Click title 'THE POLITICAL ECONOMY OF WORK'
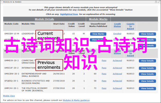The image size is (161, 103). pos(35,89)
